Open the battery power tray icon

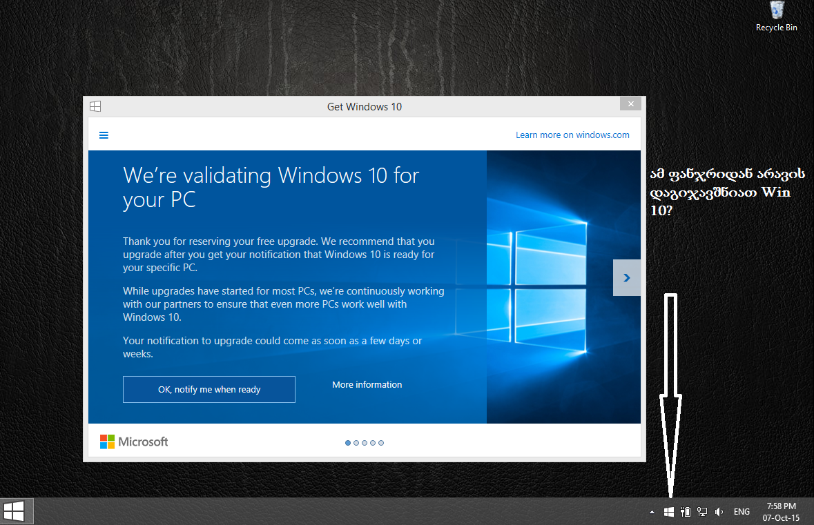point(686,512)
